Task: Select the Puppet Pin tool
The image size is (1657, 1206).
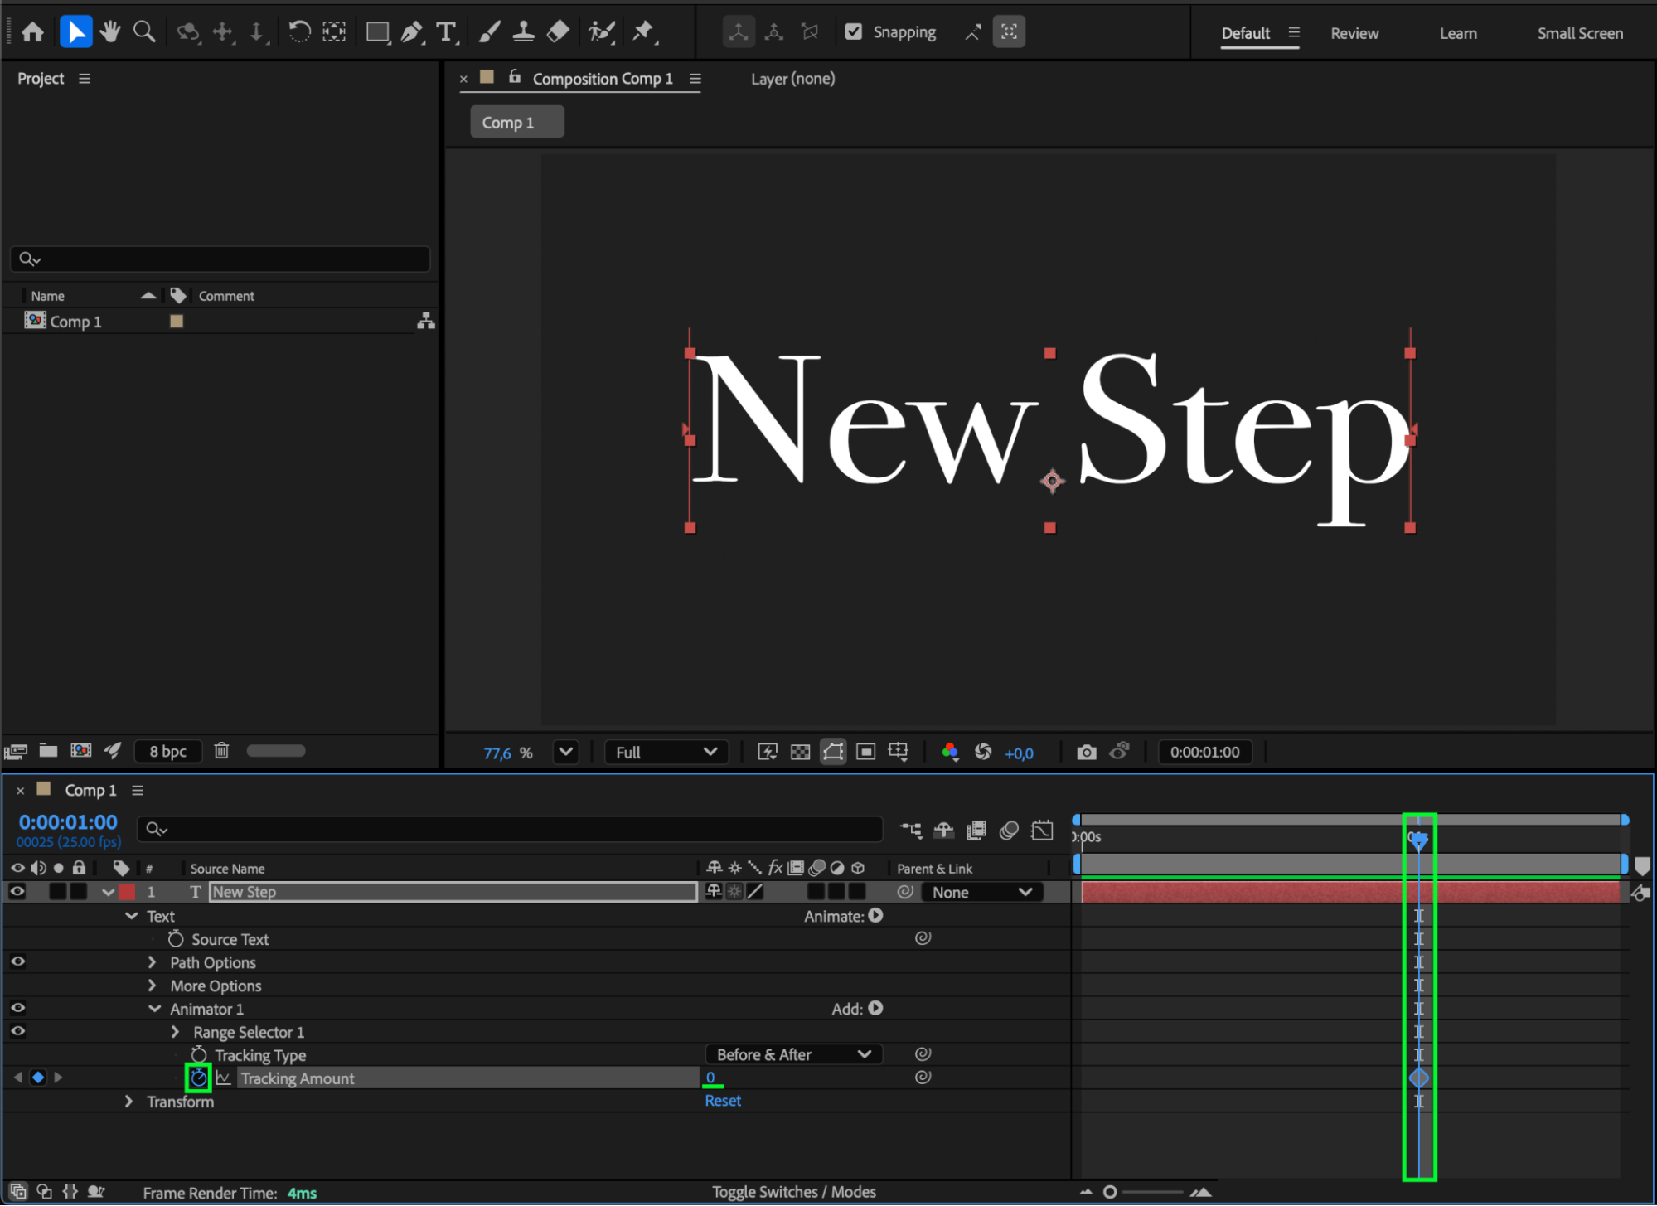Action: (642, 32)
